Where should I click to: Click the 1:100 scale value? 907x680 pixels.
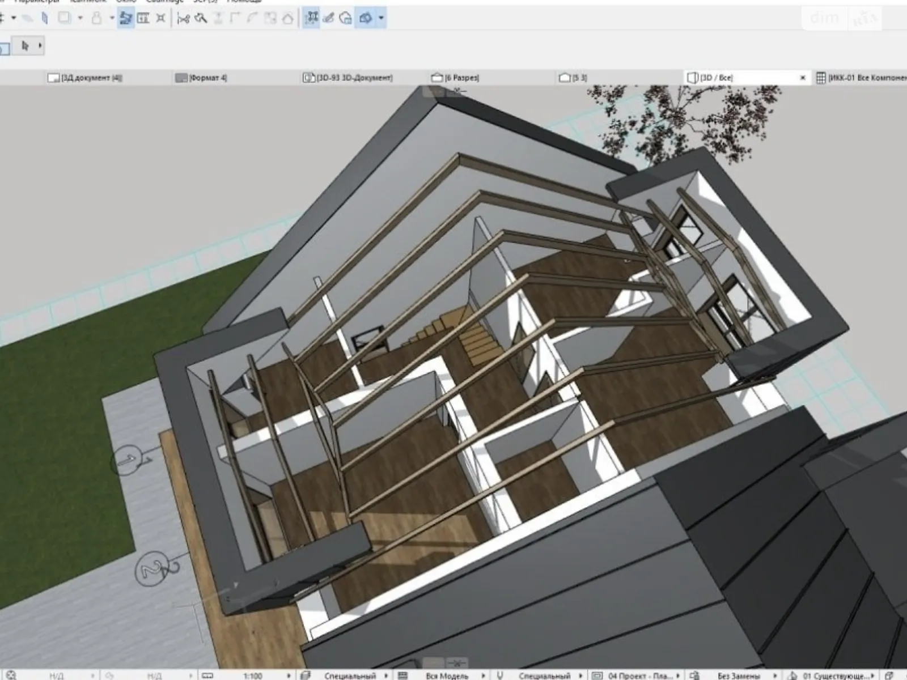coord(253,676)
